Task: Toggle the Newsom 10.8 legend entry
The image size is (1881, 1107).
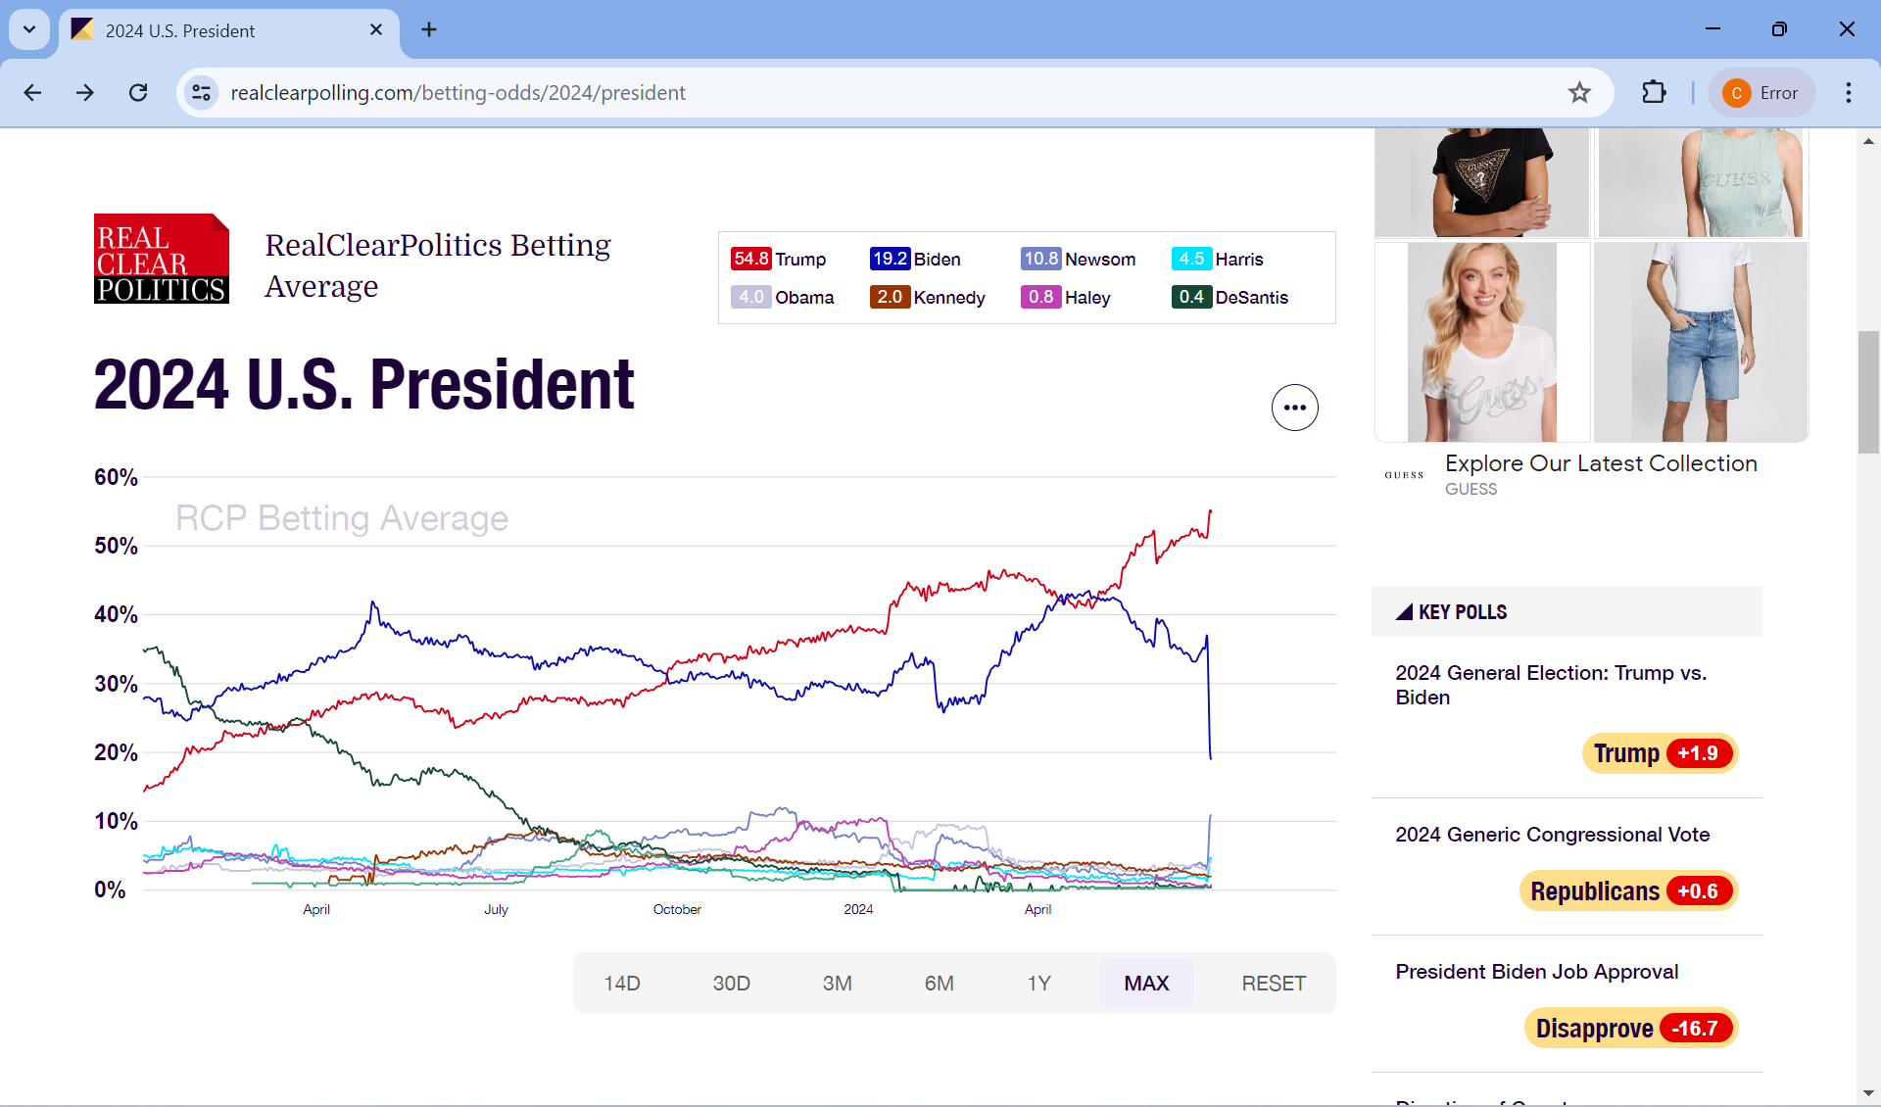Action: click(1078, 260)
